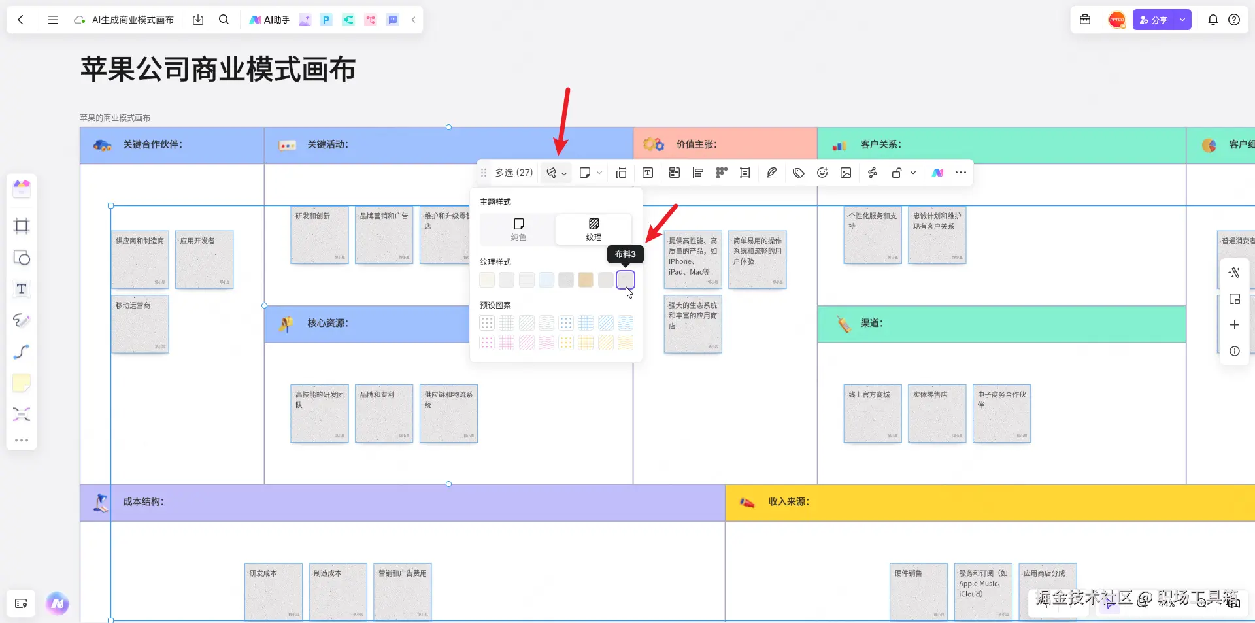Click the export download icon
The width and height of the screenshot is (1255, 623).
[x=198, y=20]
